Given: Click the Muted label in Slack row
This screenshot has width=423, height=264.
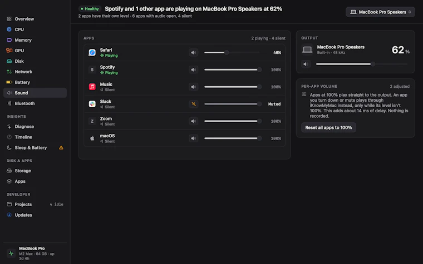Looking at the screenshot, I should pyautogui.click(x=274, y=104).
